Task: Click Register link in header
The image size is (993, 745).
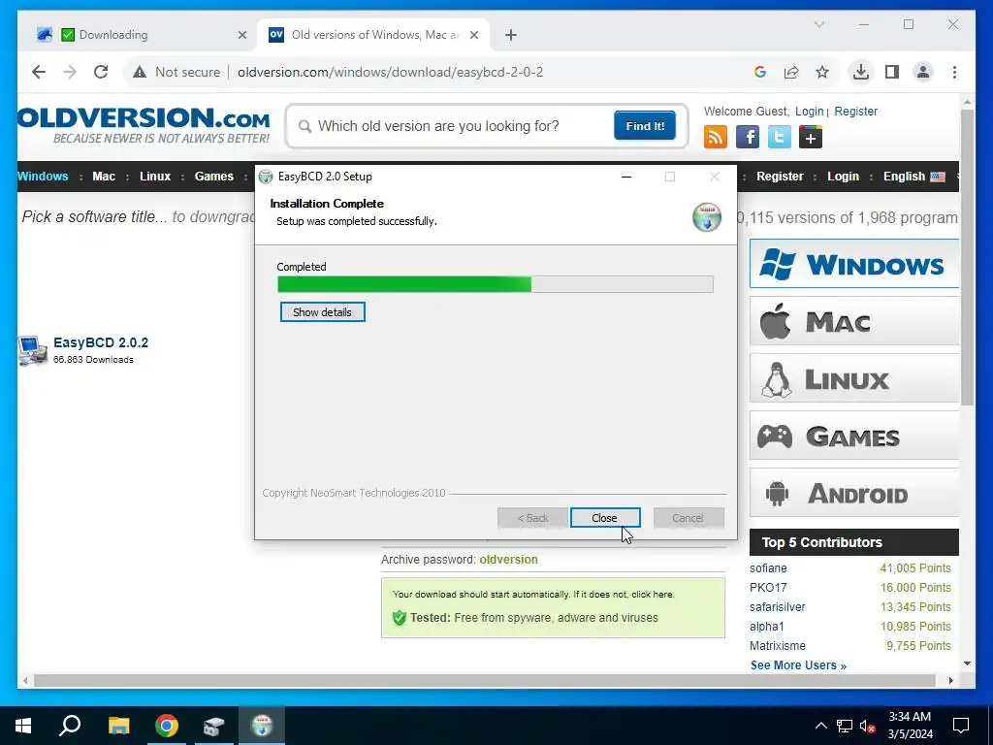Action: click(855, 111)
